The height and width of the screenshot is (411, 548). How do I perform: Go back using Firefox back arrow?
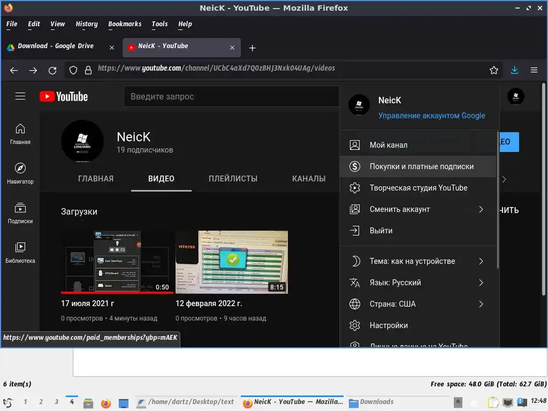(14, 70)
